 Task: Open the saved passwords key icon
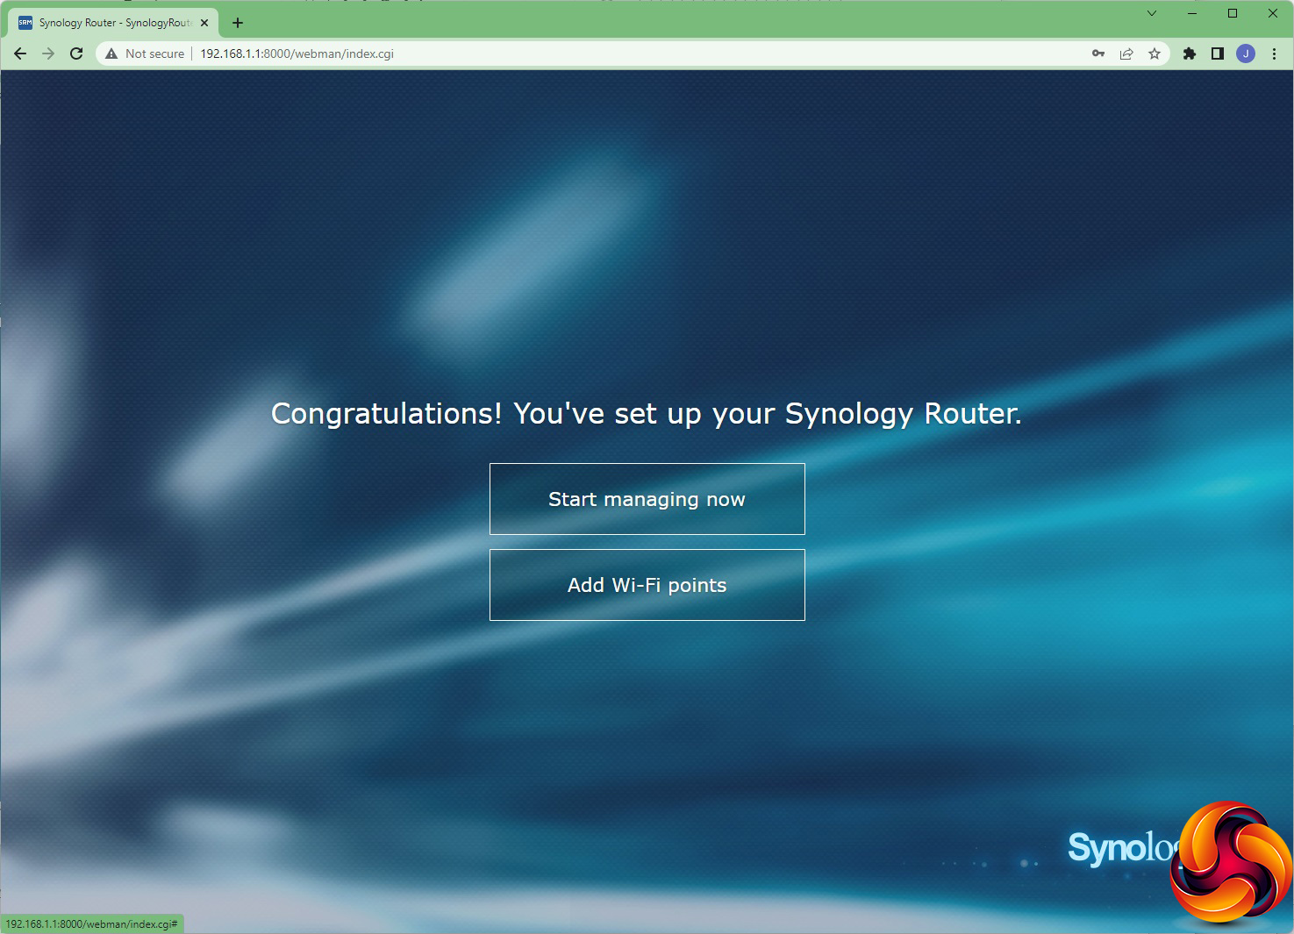pos(1098,53)
